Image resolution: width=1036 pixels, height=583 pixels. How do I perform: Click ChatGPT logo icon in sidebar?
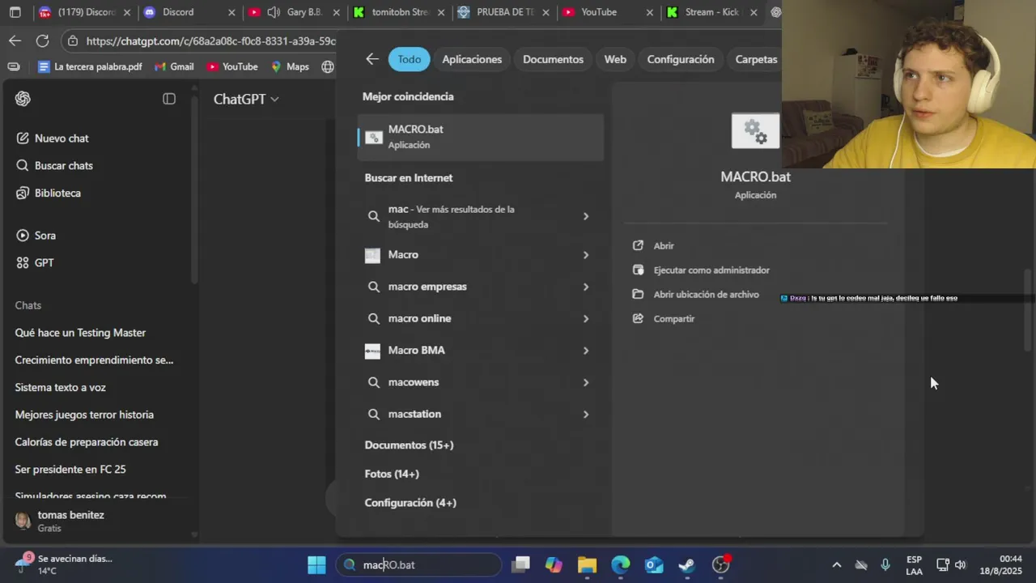[23, 99]
